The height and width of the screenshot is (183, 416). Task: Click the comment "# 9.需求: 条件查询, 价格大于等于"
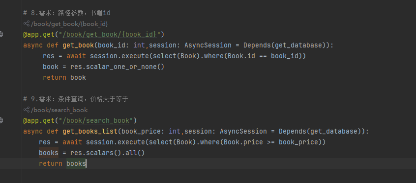click(76, 99)
